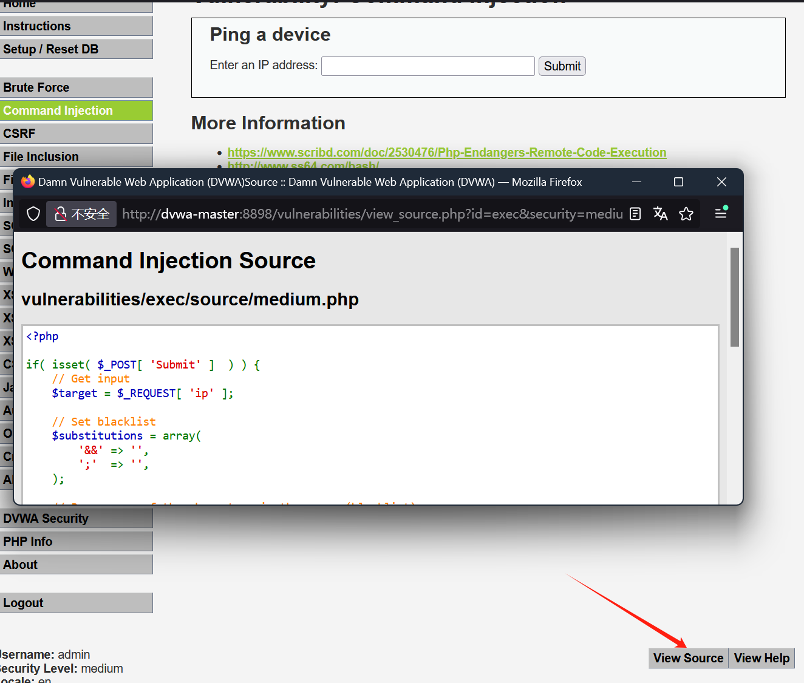Open PHP Info menu item
The image size is (804, 683).
click(76, 542)
